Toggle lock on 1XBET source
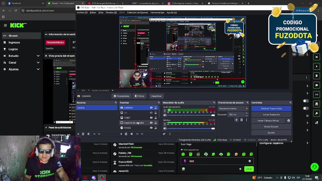Image resolution: width=322 pixels, height=181 pixels. point(155,118)
